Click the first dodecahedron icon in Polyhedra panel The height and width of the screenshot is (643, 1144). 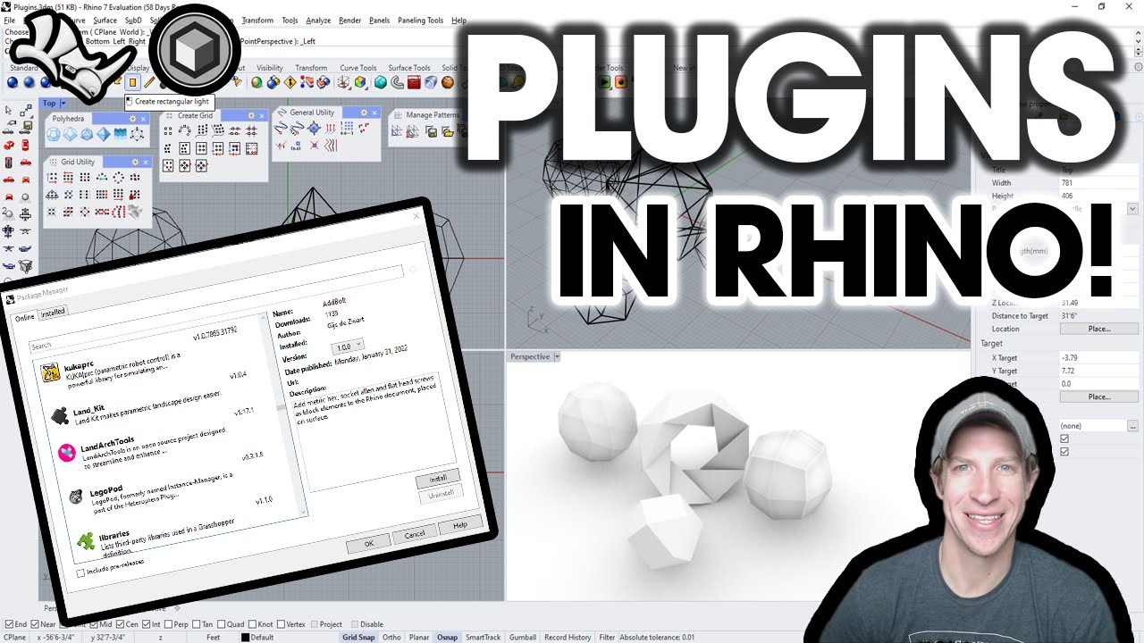(53, 134)
